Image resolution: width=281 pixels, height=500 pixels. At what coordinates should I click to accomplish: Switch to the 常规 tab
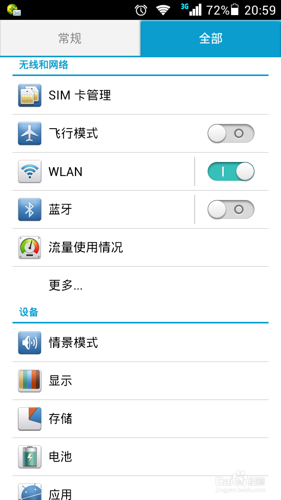tap(70, 38)
